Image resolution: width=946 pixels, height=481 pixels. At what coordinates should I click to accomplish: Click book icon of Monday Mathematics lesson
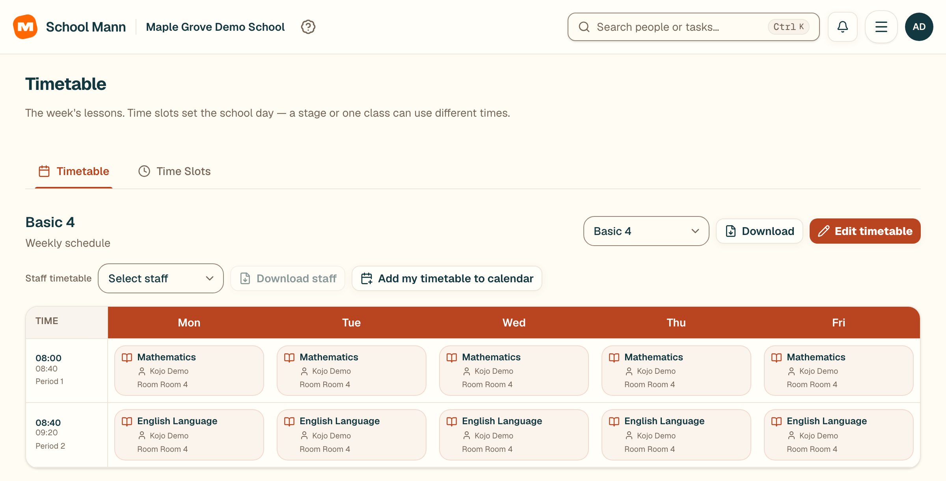[x=127, y=358]
